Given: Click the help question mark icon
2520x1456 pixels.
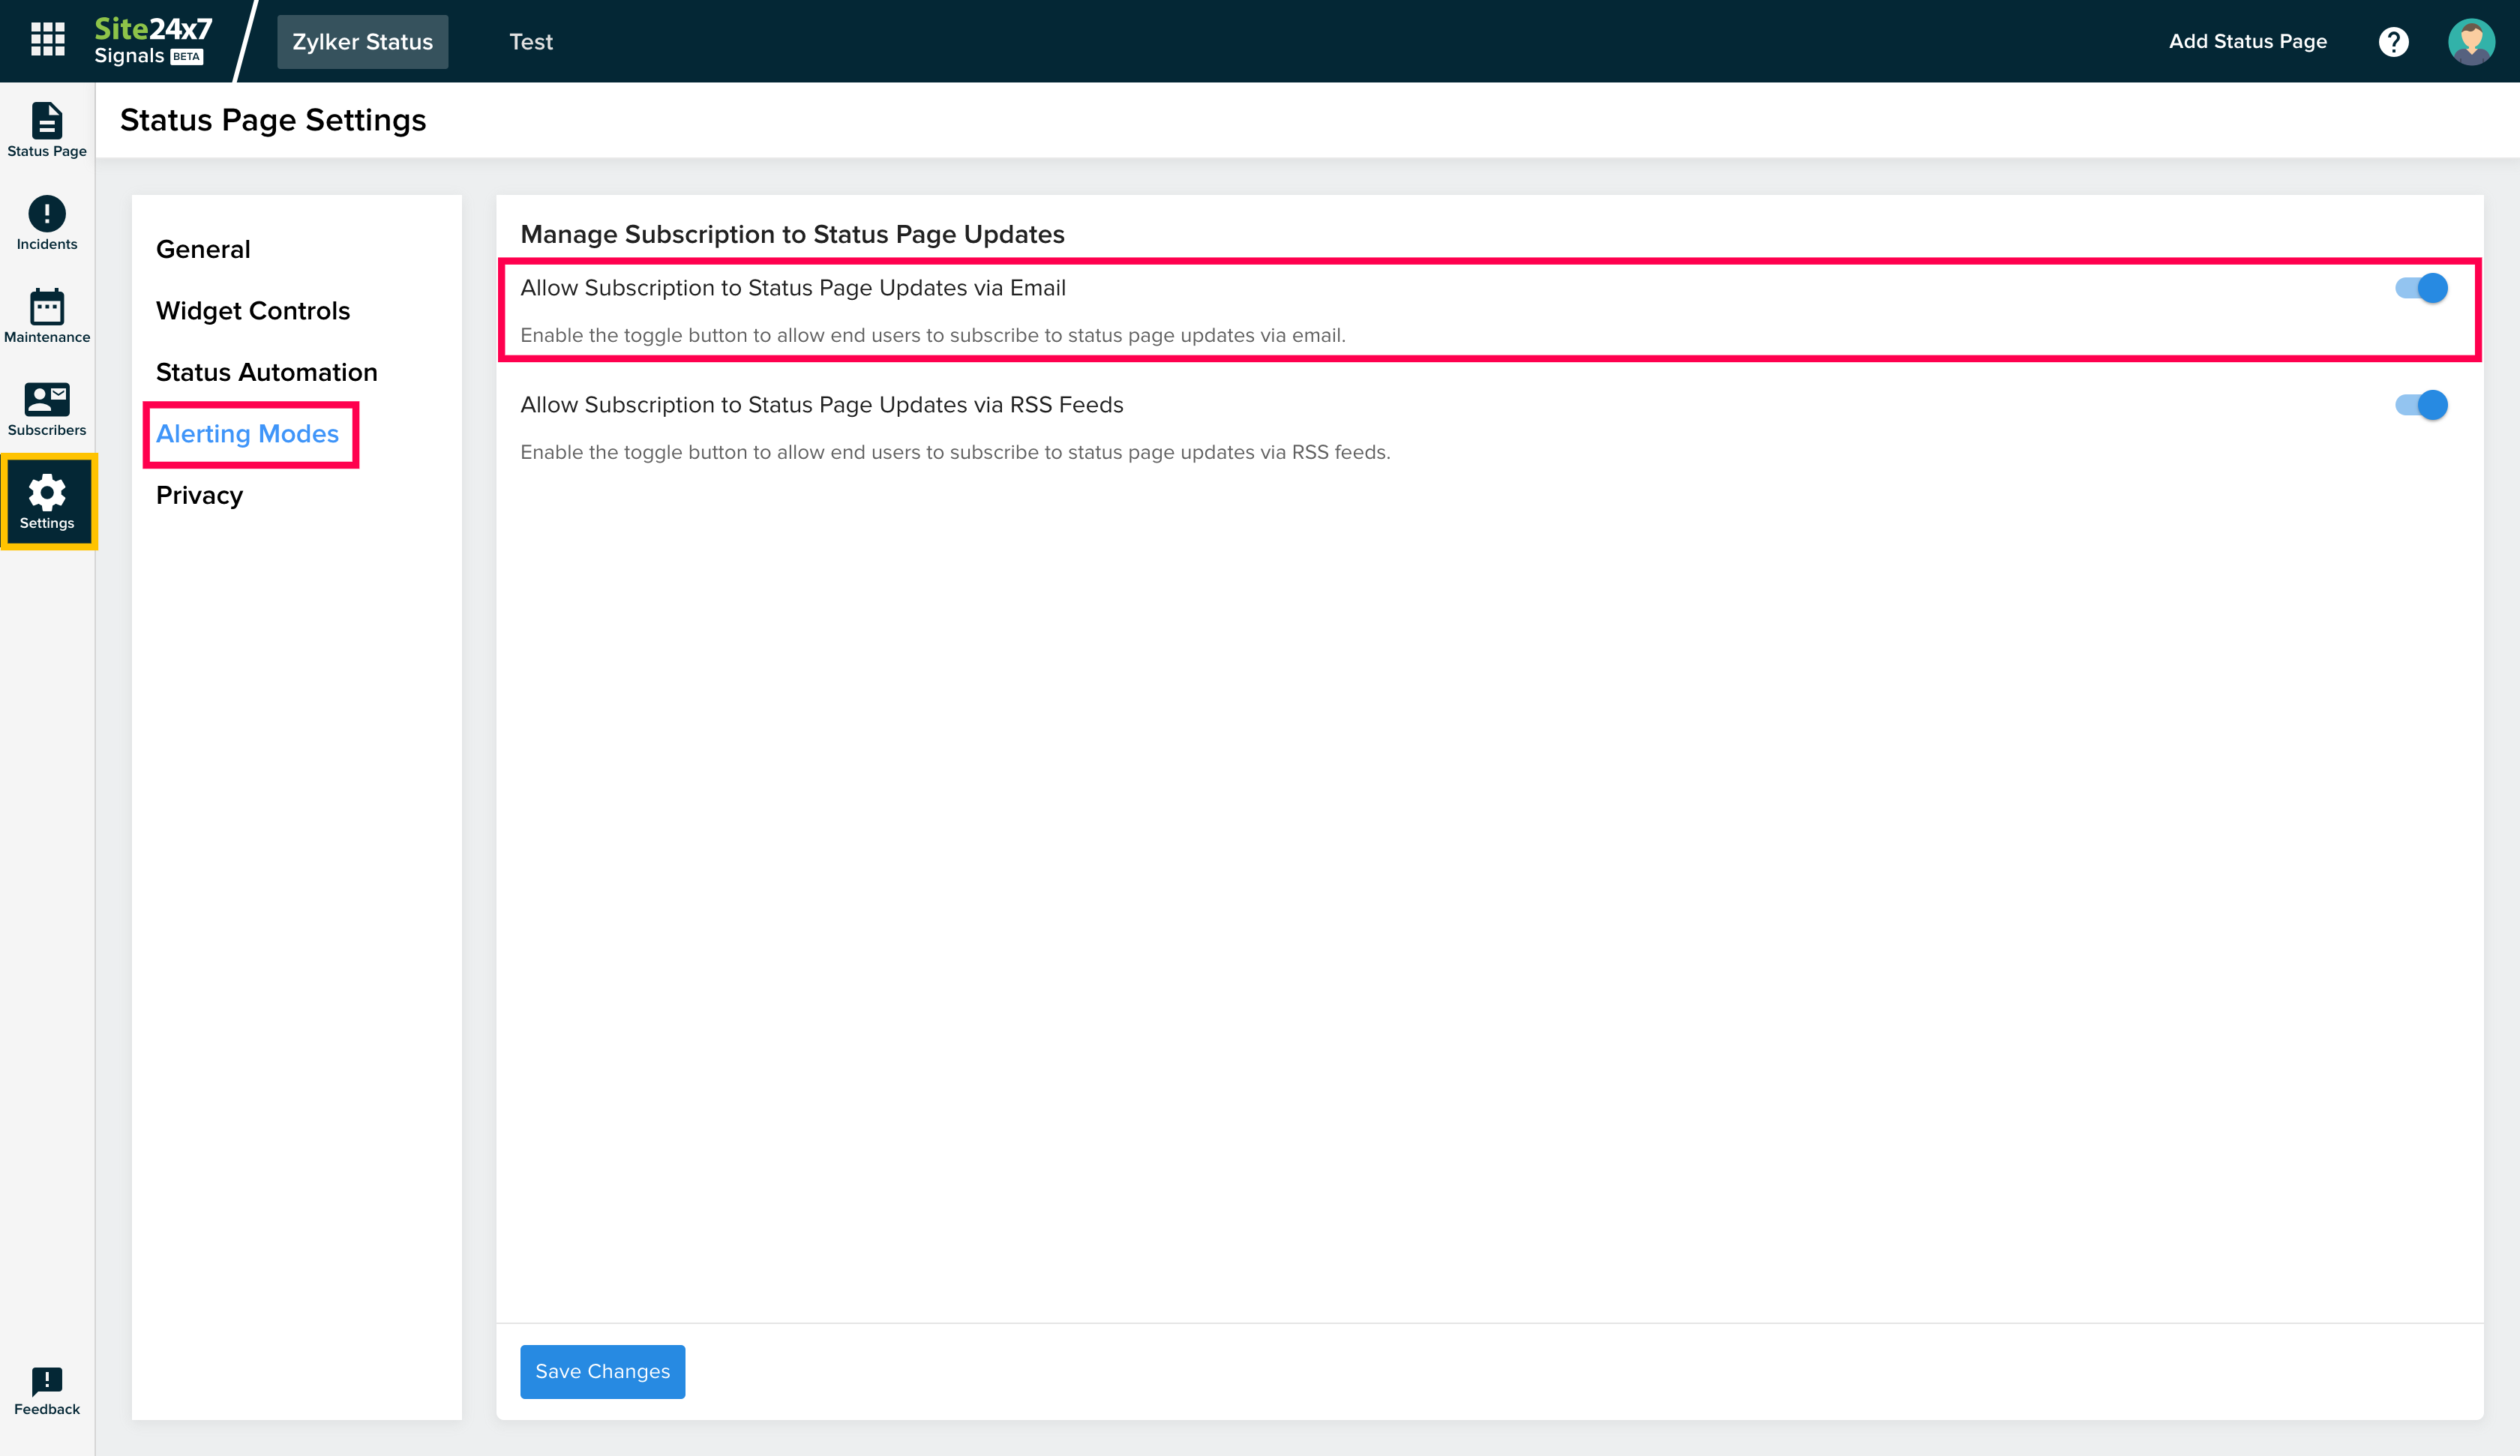Looking at the screenshot, I should tap(2393, 41).
